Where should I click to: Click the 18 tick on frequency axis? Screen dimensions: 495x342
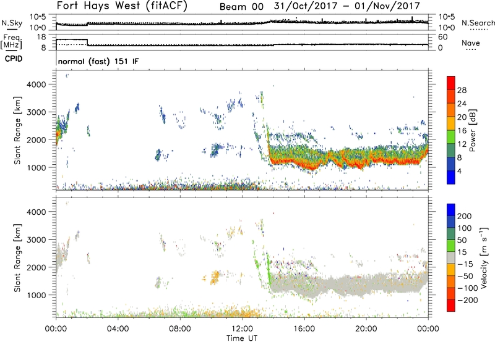41,37
